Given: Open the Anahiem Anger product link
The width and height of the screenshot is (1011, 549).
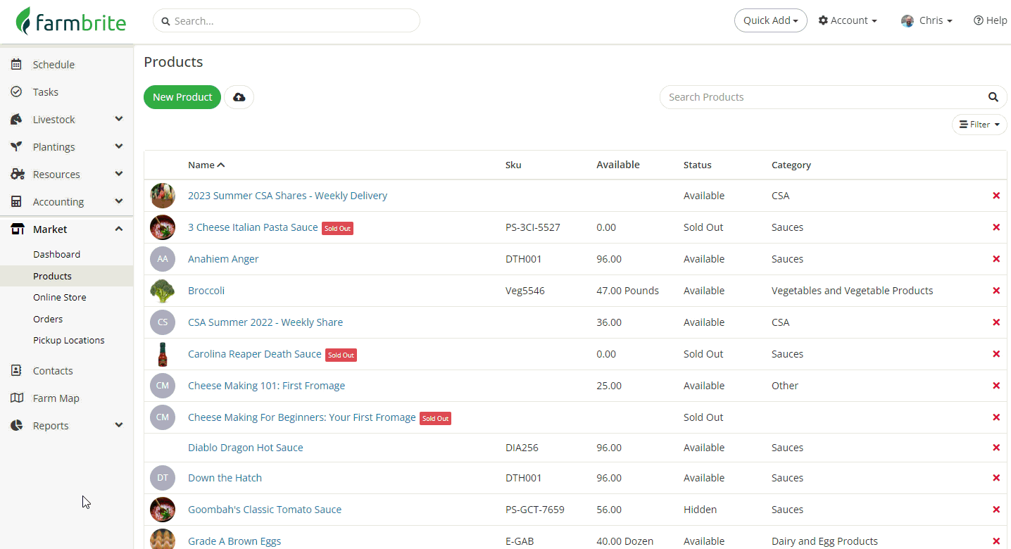Looking at the screenshot, I should 223,259.
